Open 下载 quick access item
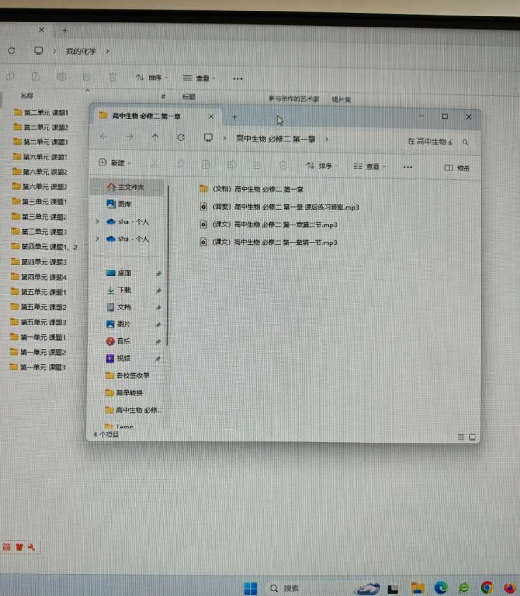This screenshot has width=520, height=596. click(x=119, y=290)
